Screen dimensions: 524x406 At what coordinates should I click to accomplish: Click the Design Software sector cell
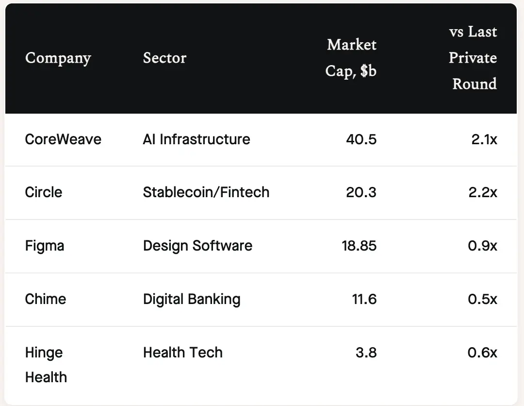click(197, 246)
